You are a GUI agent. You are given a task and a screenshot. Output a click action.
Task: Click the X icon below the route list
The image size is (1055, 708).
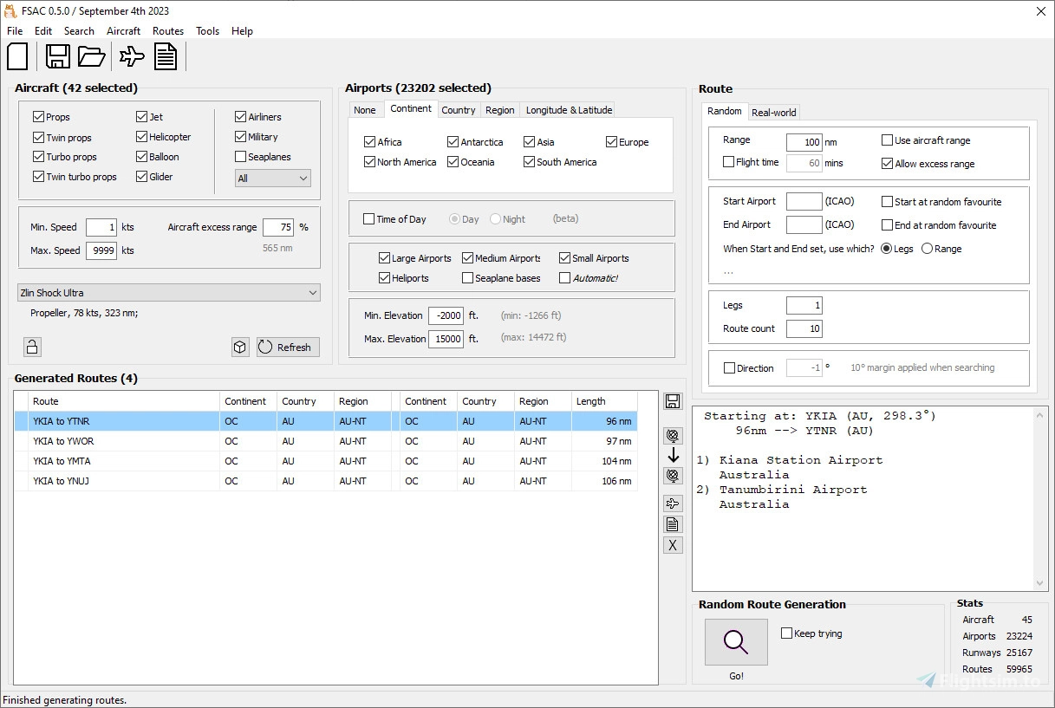673,544
